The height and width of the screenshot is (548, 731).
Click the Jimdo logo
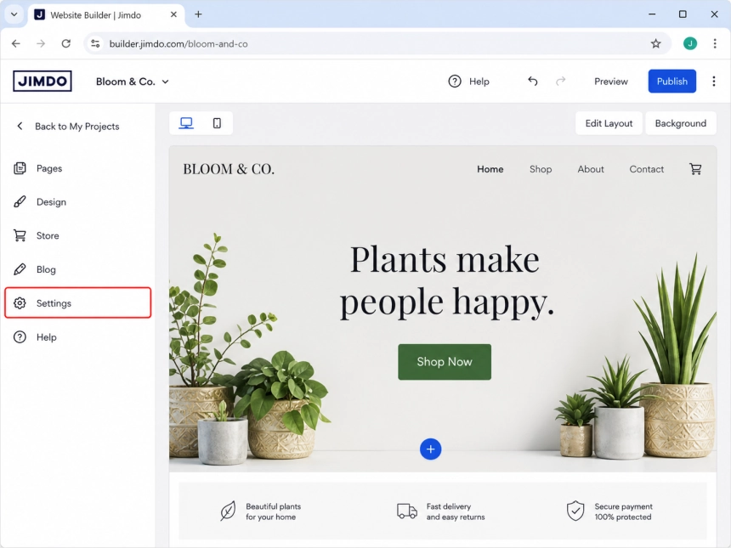click(42, 81)
